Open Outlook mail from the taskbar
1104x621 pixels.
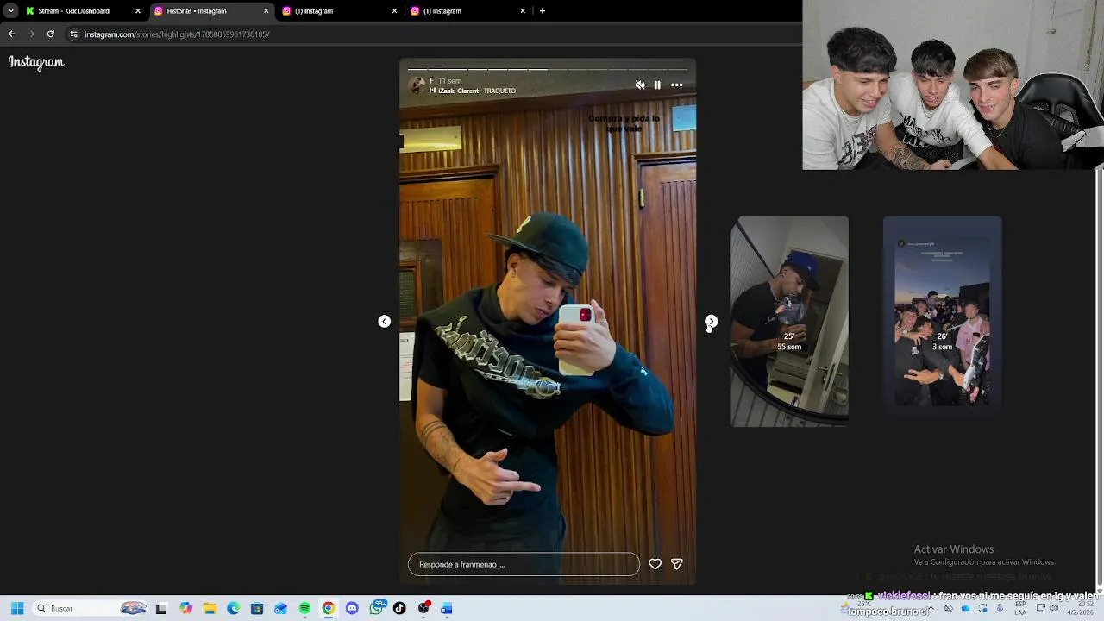280,608
